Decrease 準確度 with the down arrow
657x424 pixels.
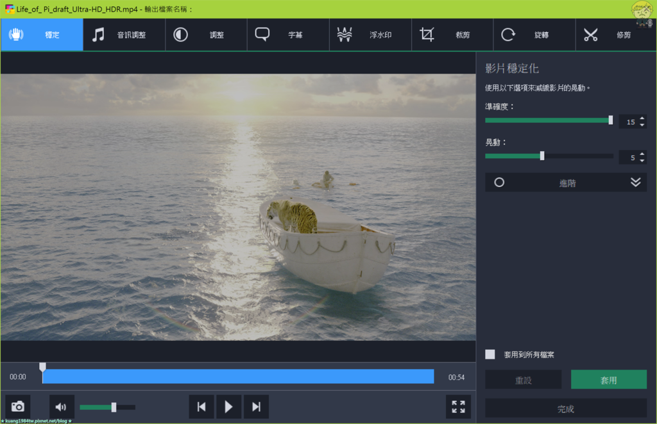[x=642, y=125]
